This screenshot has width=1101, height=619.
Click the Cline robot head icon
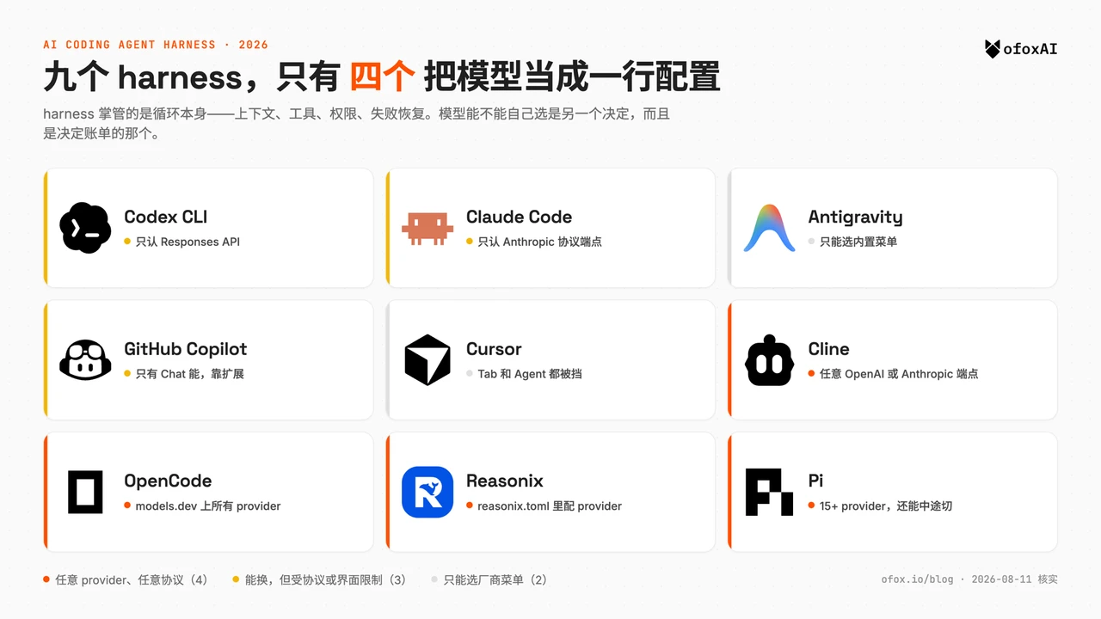769,360
